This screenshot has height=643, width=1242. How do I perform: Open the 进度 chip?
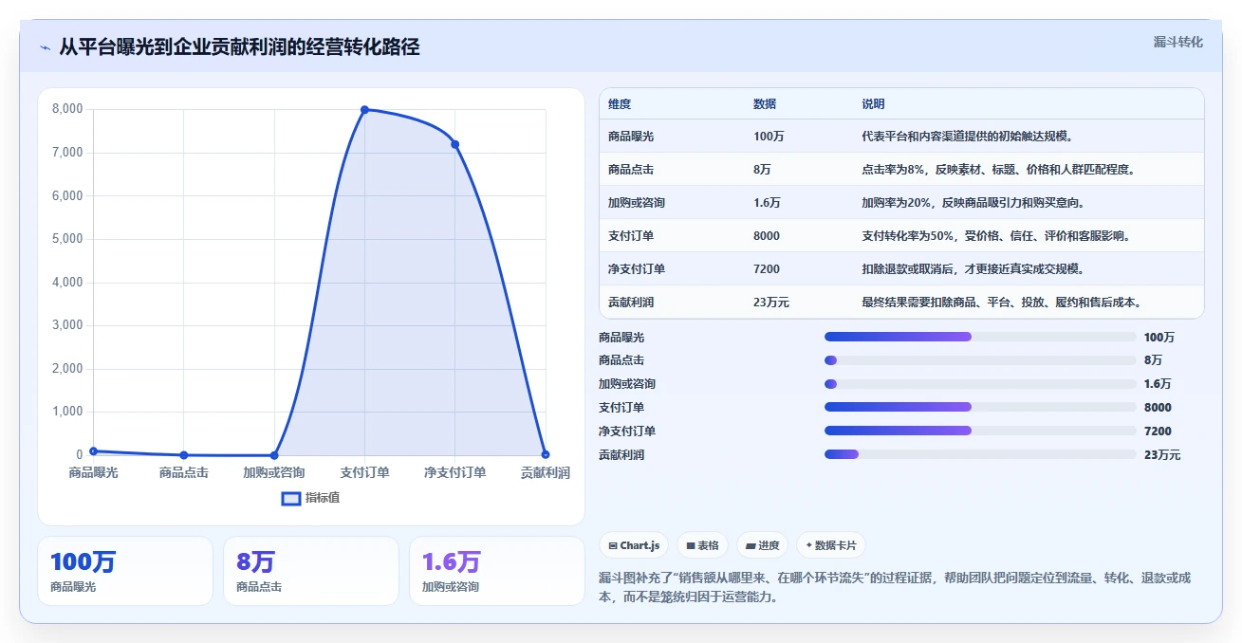[763, 545]
